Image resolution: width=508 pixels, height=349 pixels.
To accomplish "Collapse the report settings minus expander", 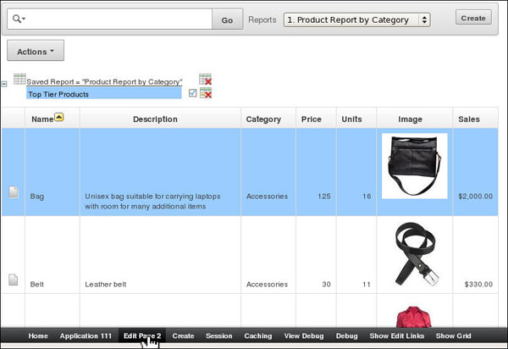I will click(4, 84).
